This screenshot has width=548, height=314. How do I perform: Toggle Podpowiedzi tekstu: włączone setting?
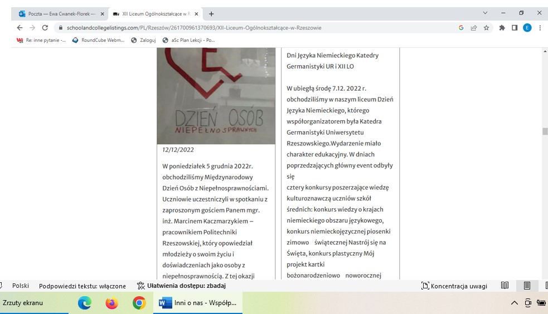point(82,286)
